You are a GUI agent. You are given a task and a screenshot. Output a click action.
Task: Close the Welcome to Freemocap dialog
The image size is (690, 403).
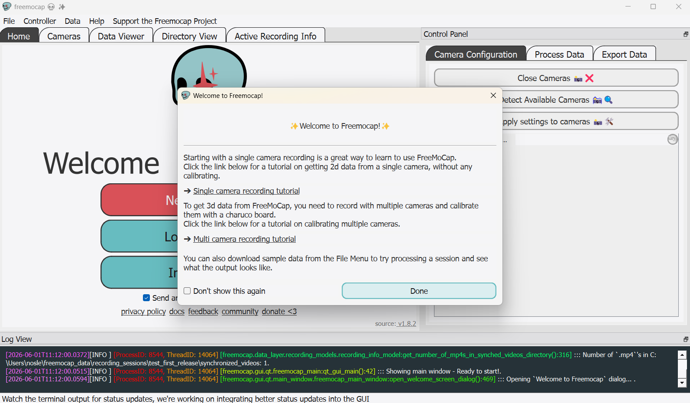click(x=493, y=95)
